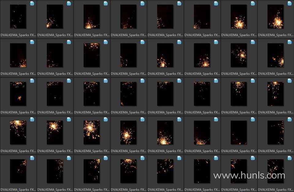Select the thumbnail in row five, column four

click(x=128, y=171)
